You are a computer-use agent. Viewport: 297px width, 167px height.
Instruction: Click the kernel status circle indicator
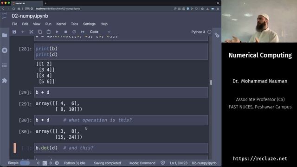209,32
